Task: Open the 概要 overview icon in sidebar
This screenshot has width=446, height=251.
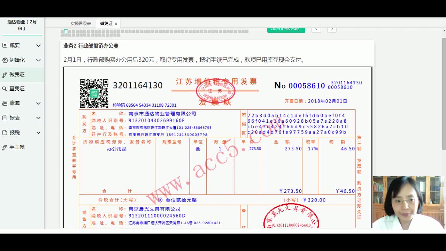Action: click(5, 45)
